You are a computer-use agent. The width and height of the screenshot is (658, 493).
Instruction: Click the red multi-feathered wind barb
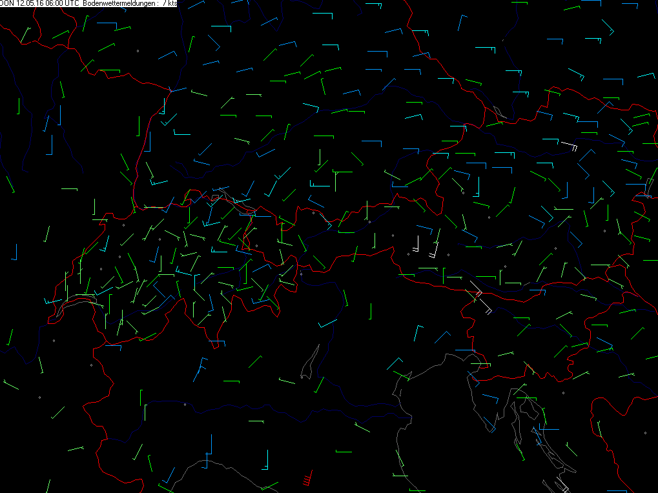(x=307, y=479)
